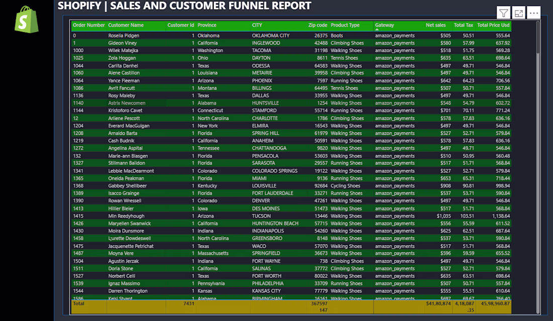Select total price value 1,138.64
This screenshot has height=321, width=553.
point(501,216)
